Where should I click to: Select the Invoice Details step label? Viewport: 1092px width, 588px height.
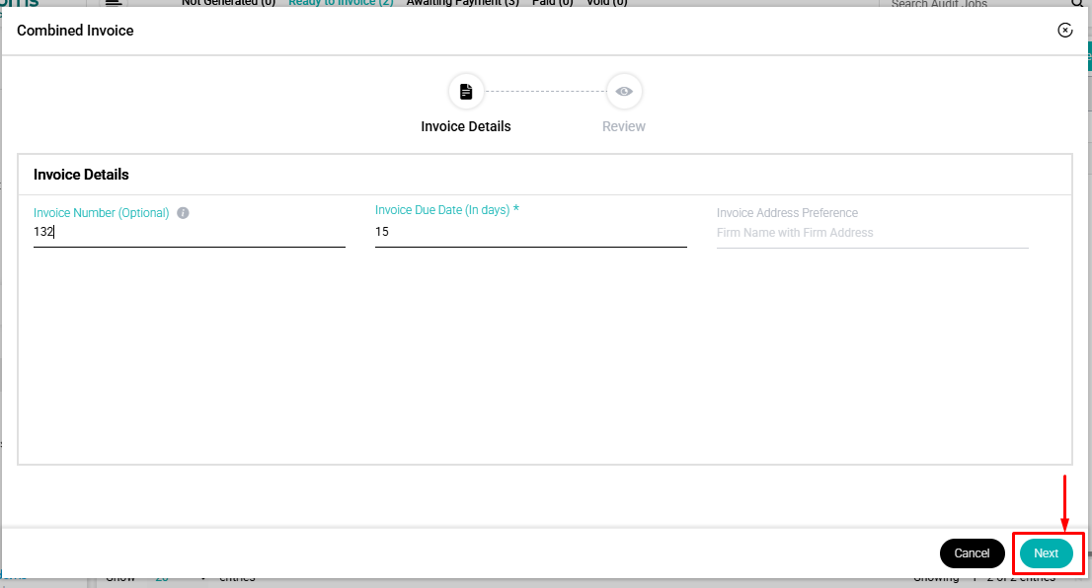466,126
